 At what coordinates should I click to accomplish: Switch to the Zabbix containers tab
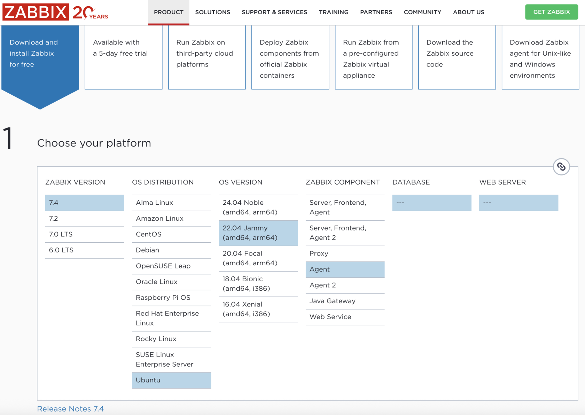point(290,57)
